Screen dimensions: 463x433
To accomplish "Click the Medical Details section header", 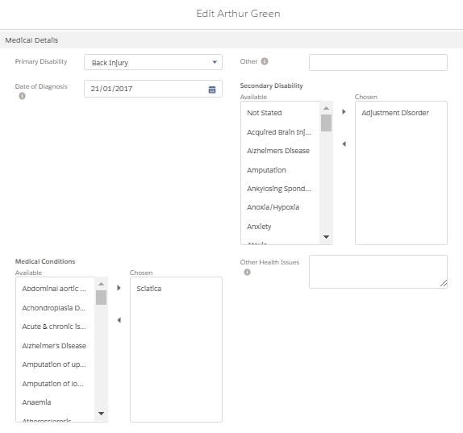I will pyautogui.click(x=231, y=40).
